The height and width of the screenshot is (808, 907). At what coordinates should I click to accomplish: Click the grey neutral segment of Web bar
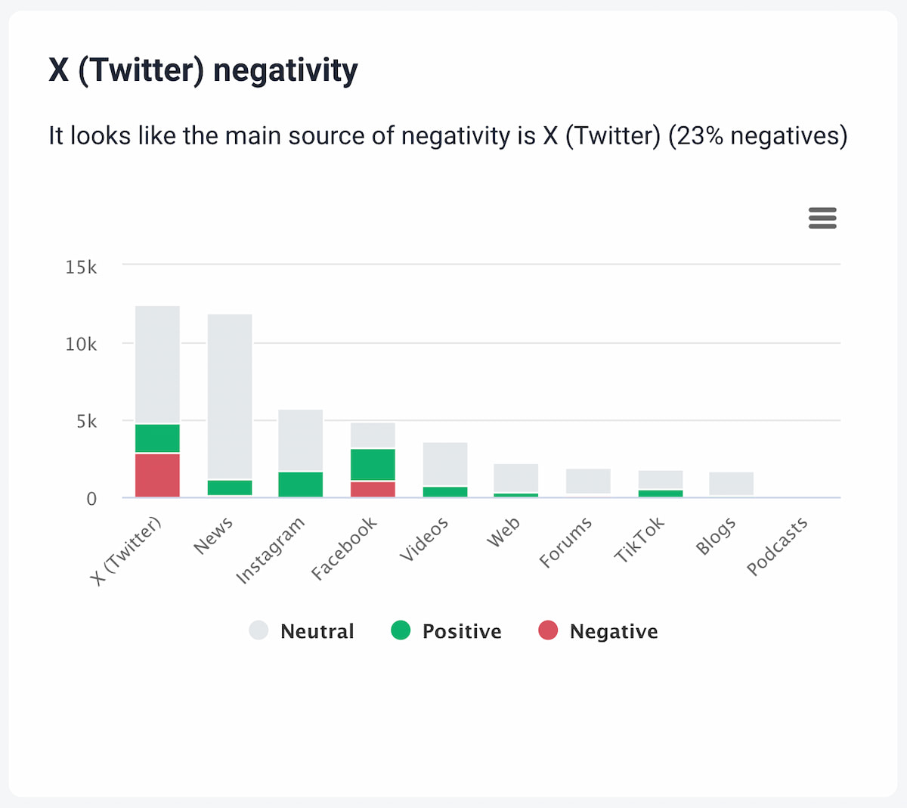pyautogui.click(x=516, y=478)
